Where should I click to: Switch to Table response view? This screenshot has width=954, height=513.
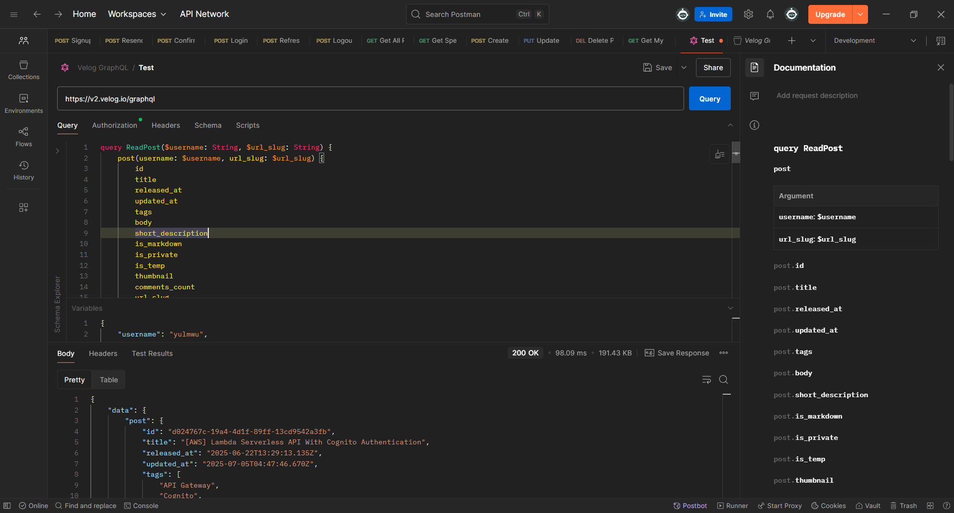(x=109, y=380)
